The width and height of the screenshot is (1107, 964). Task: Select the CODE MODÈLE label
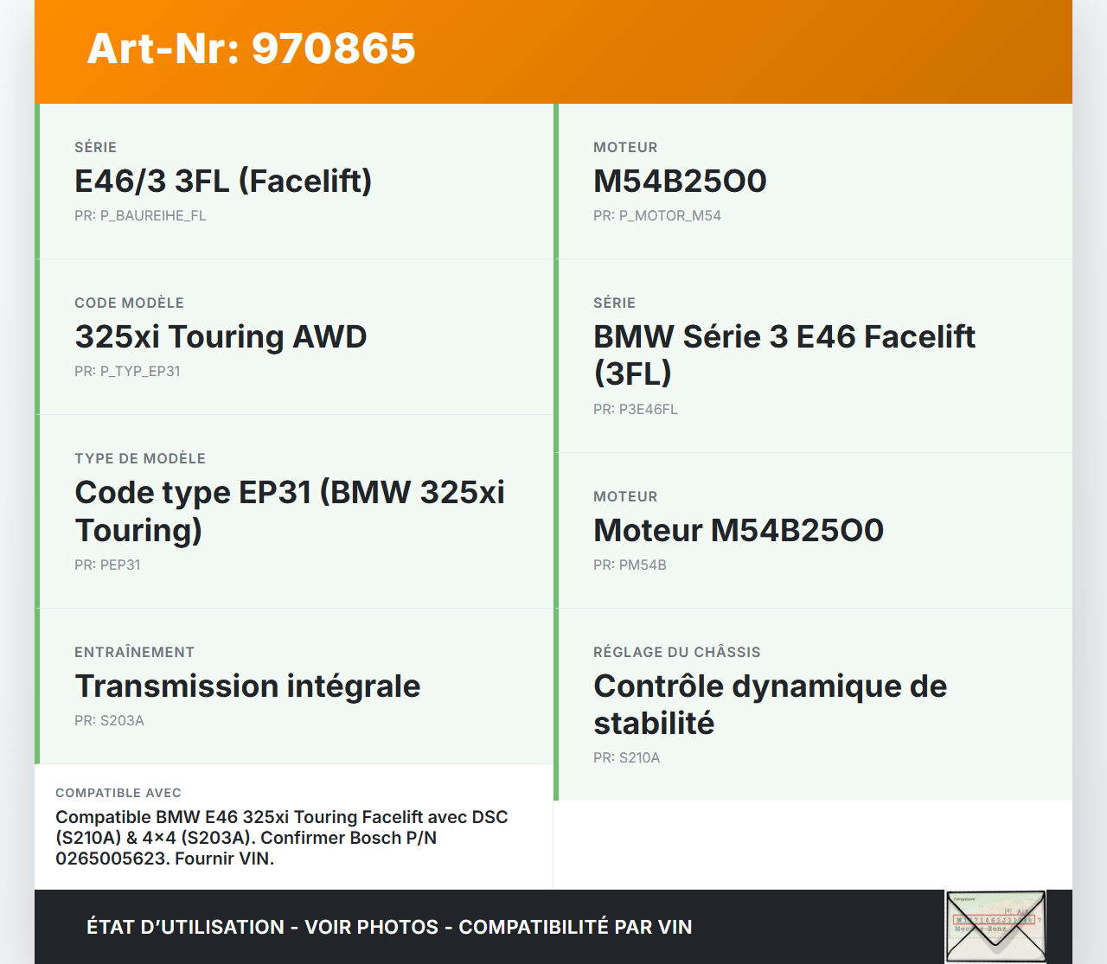[129, 303]
